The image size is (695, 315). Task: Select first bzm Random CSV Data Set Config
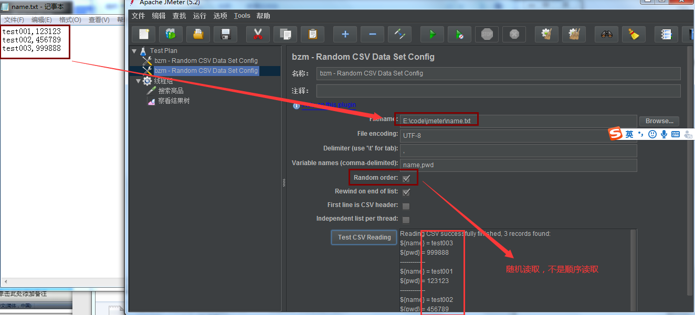206,61
